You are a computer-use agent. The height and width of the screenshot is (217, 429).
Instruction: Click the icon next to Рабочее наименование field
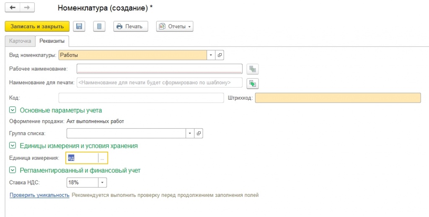(x=252, y=69)
